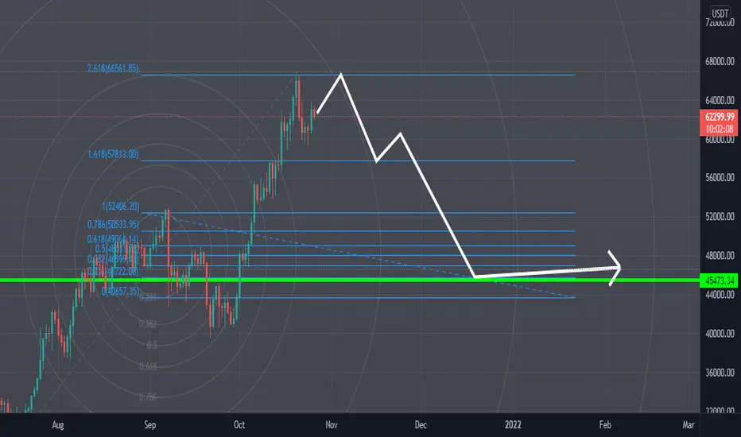Screen dimensions: 741x437
Task: Click the Sep label on time axis
Action: 149,425
